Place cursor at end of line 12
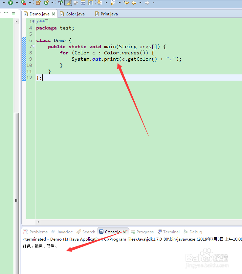This screenshot has height=274, width=242. [43, 78]
